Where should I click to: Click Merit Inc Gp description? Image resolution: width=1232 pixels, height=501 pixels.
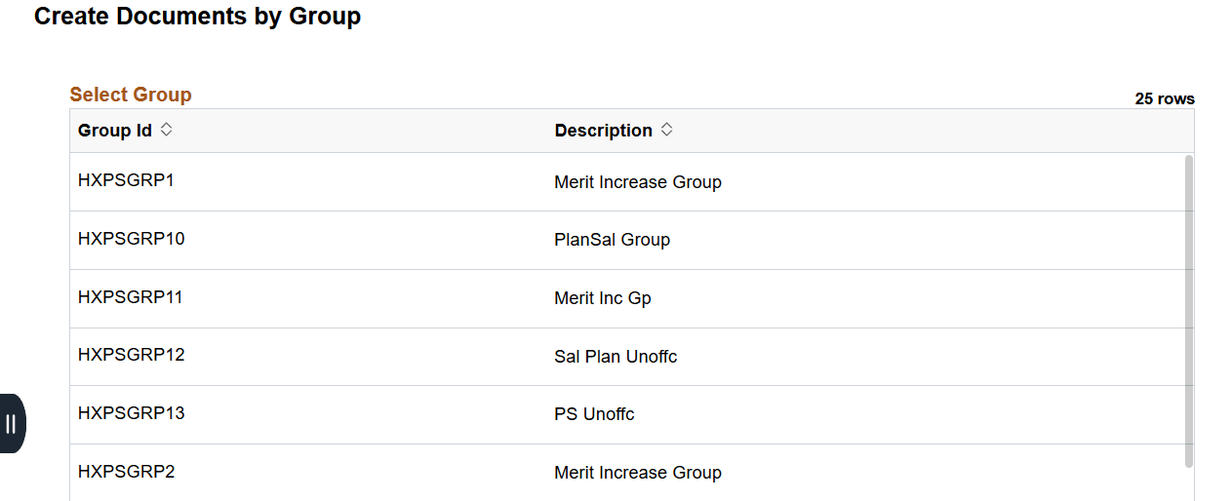602,298
